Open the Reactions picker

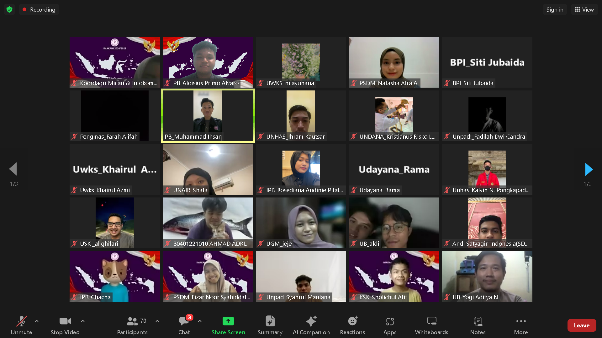point(352,321)
